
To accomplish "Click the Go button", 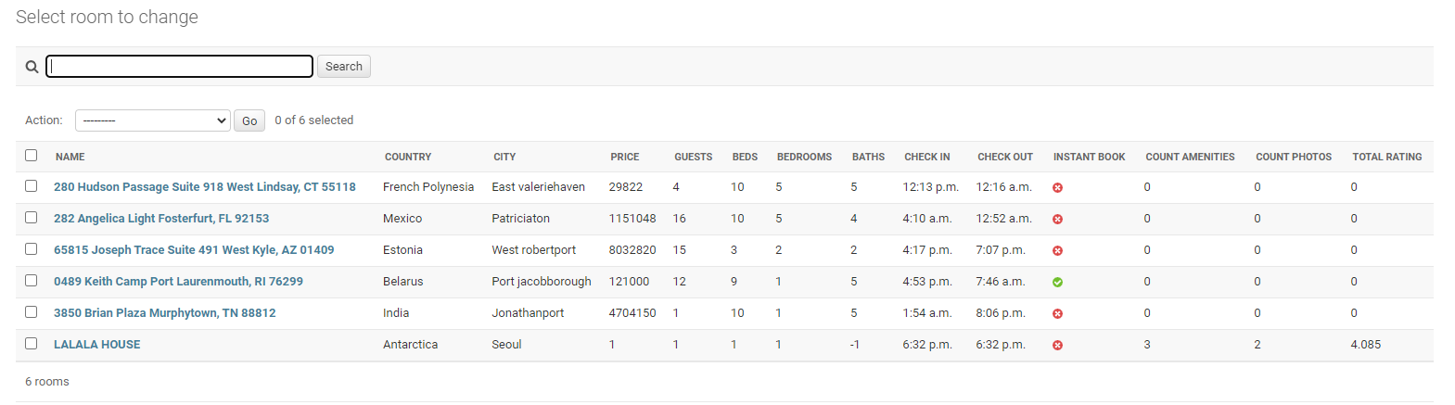I will click(249, 120).
